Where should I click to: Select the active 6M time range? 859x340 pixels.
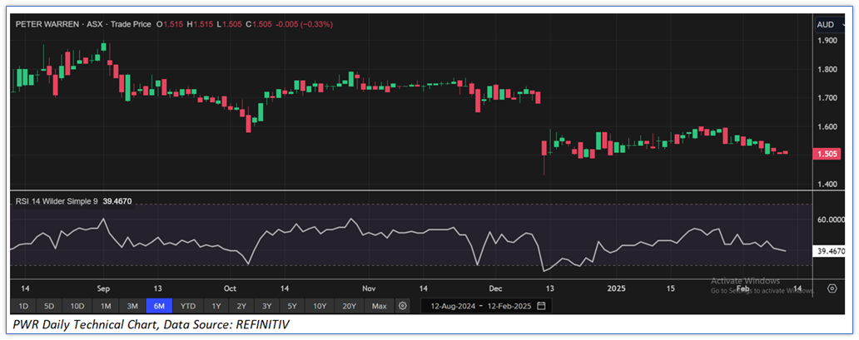pos(159,306)
